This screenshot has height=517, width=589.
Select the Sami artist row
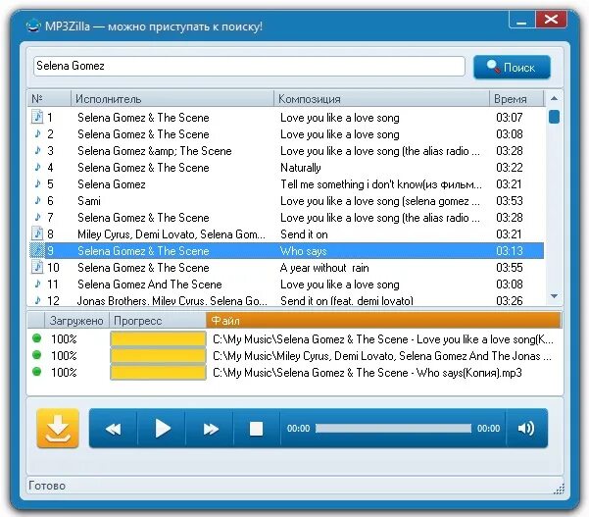point(286,201)
